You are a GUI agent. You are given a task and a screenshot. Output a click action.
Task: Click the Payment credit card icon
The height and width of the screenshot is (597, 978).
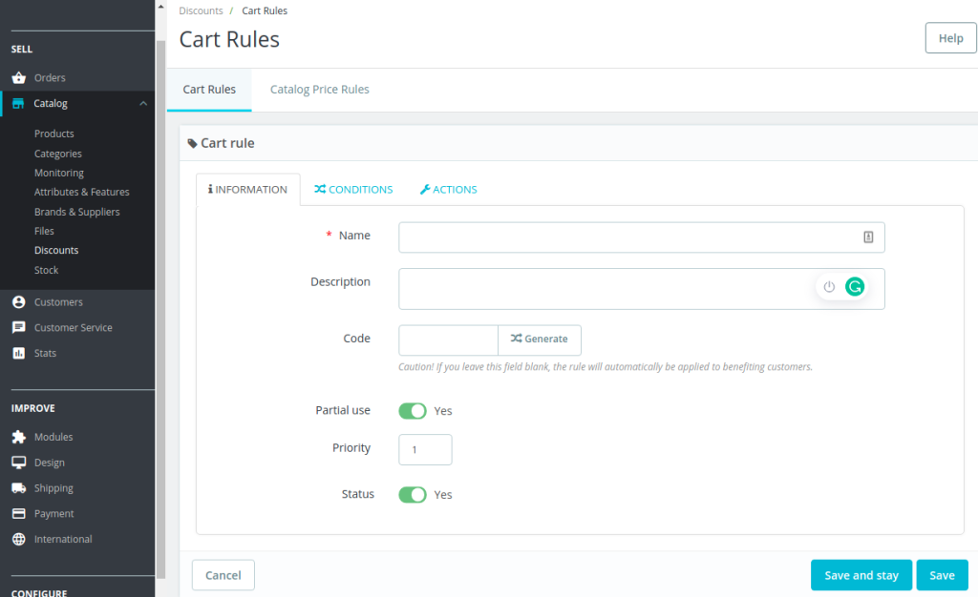(x=19, y=514)
